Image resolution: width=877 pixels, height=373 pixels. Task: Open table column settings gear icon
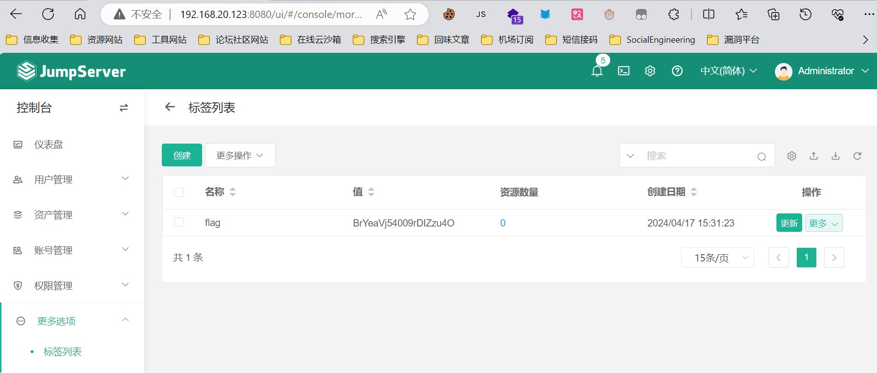pos(792,156)
